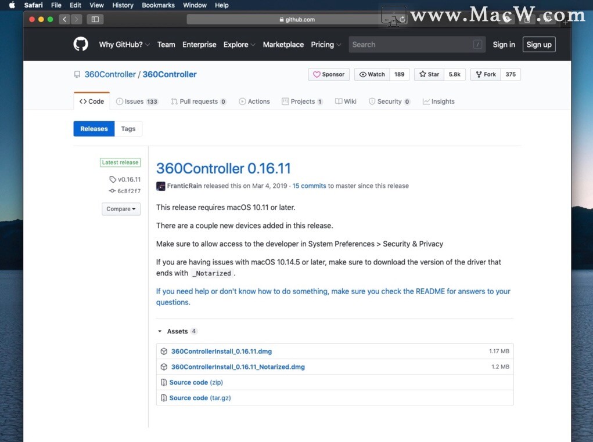Open the Compare dropdown
The width and height of the screenshot is (593, 442).
[x=121, y=209]
